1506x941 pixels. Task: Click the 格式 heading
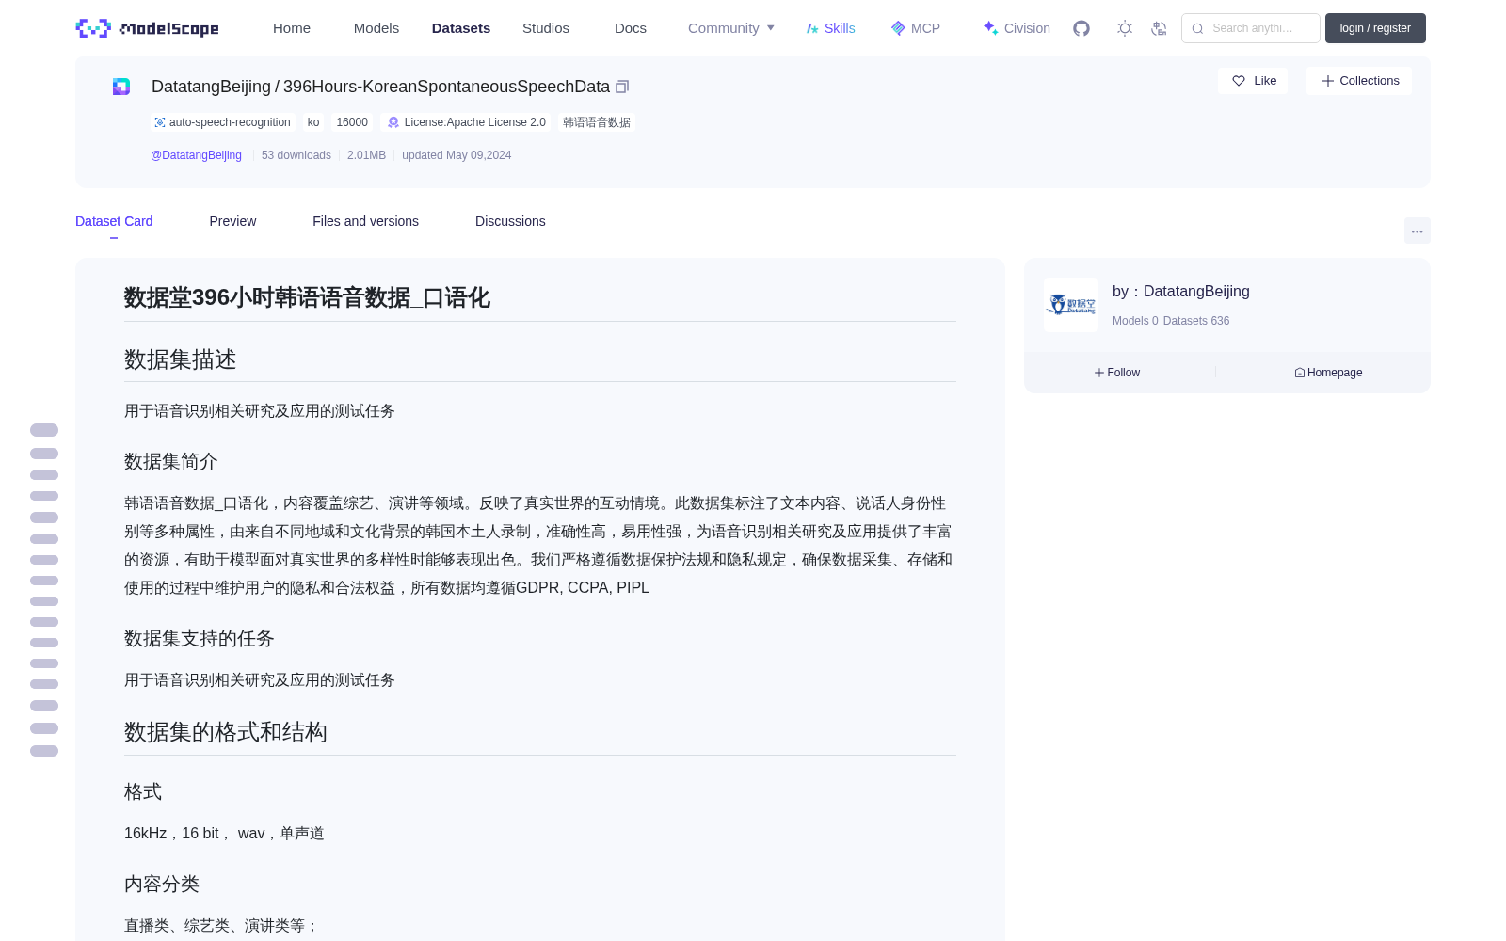[143, 791]
